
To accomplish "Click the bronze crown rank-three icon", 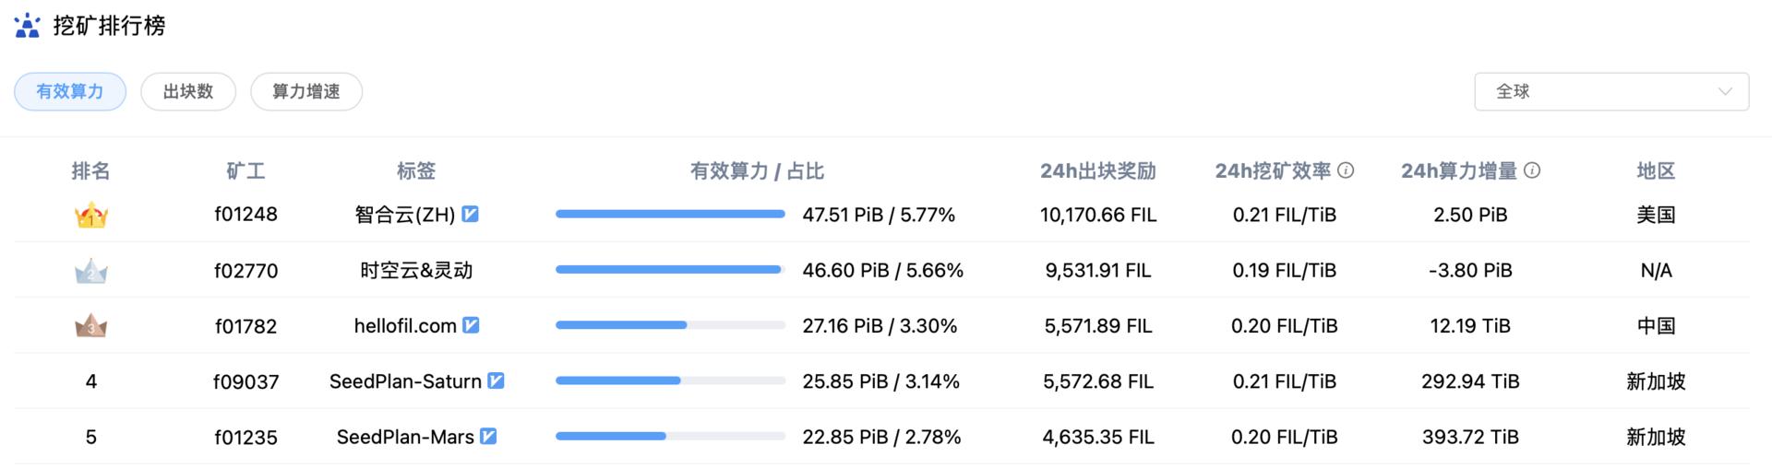I will tap(91, 326).
